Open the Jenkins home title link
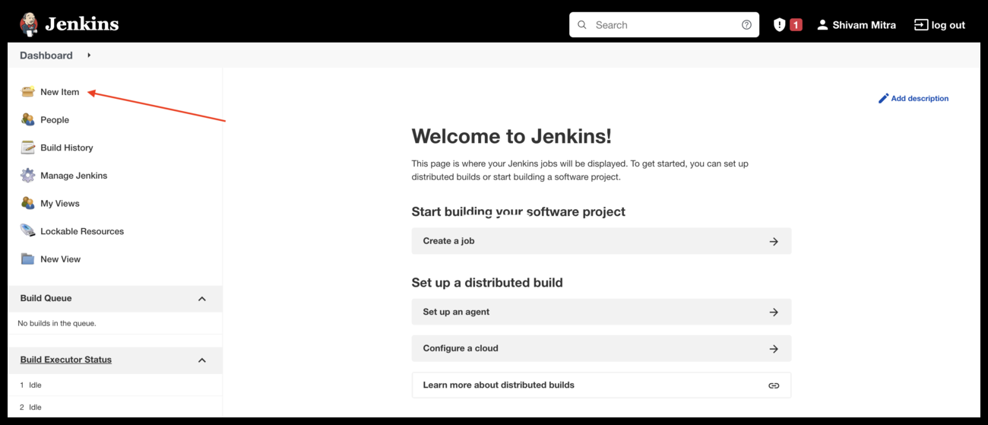988x425 pixels. tap(81, 24)
